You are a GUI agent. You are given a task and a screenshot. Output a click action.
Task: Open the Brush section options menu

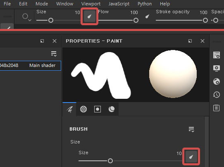tap(191, 129)
